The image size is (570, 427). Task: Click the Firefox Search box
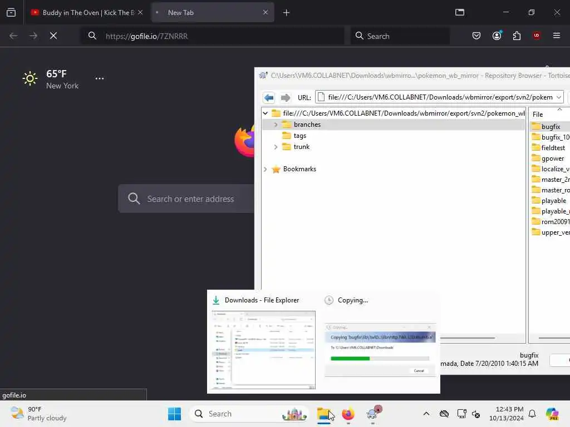pyautogui.click(x=400, y=36)
